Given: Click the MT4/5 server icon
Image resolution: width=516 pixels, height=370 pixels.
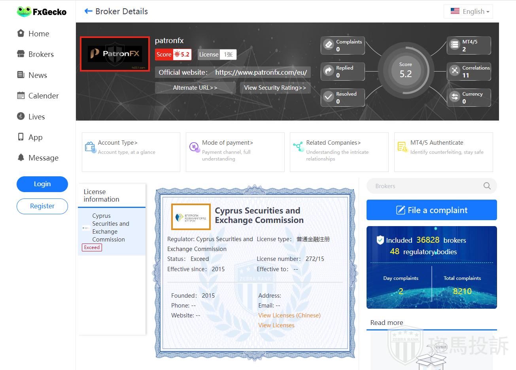Looking at the screenshot, I should [455, 45].
